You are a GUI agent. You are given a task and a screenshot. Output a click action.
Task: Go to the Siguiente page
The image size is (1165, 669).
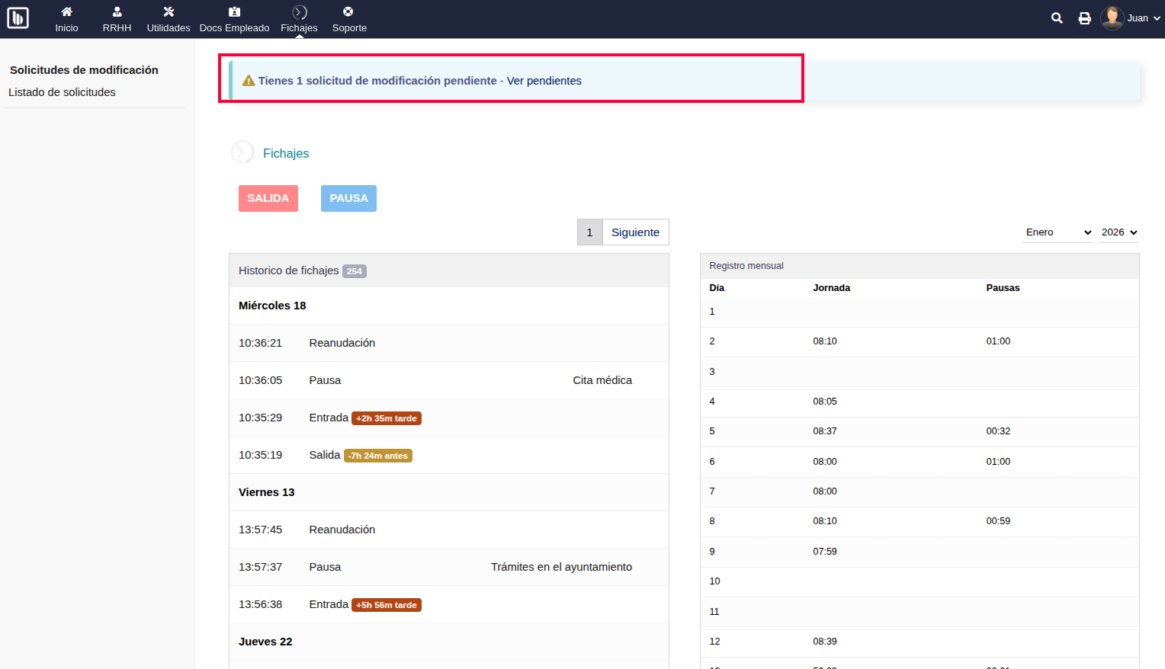(x=635, y=232)
